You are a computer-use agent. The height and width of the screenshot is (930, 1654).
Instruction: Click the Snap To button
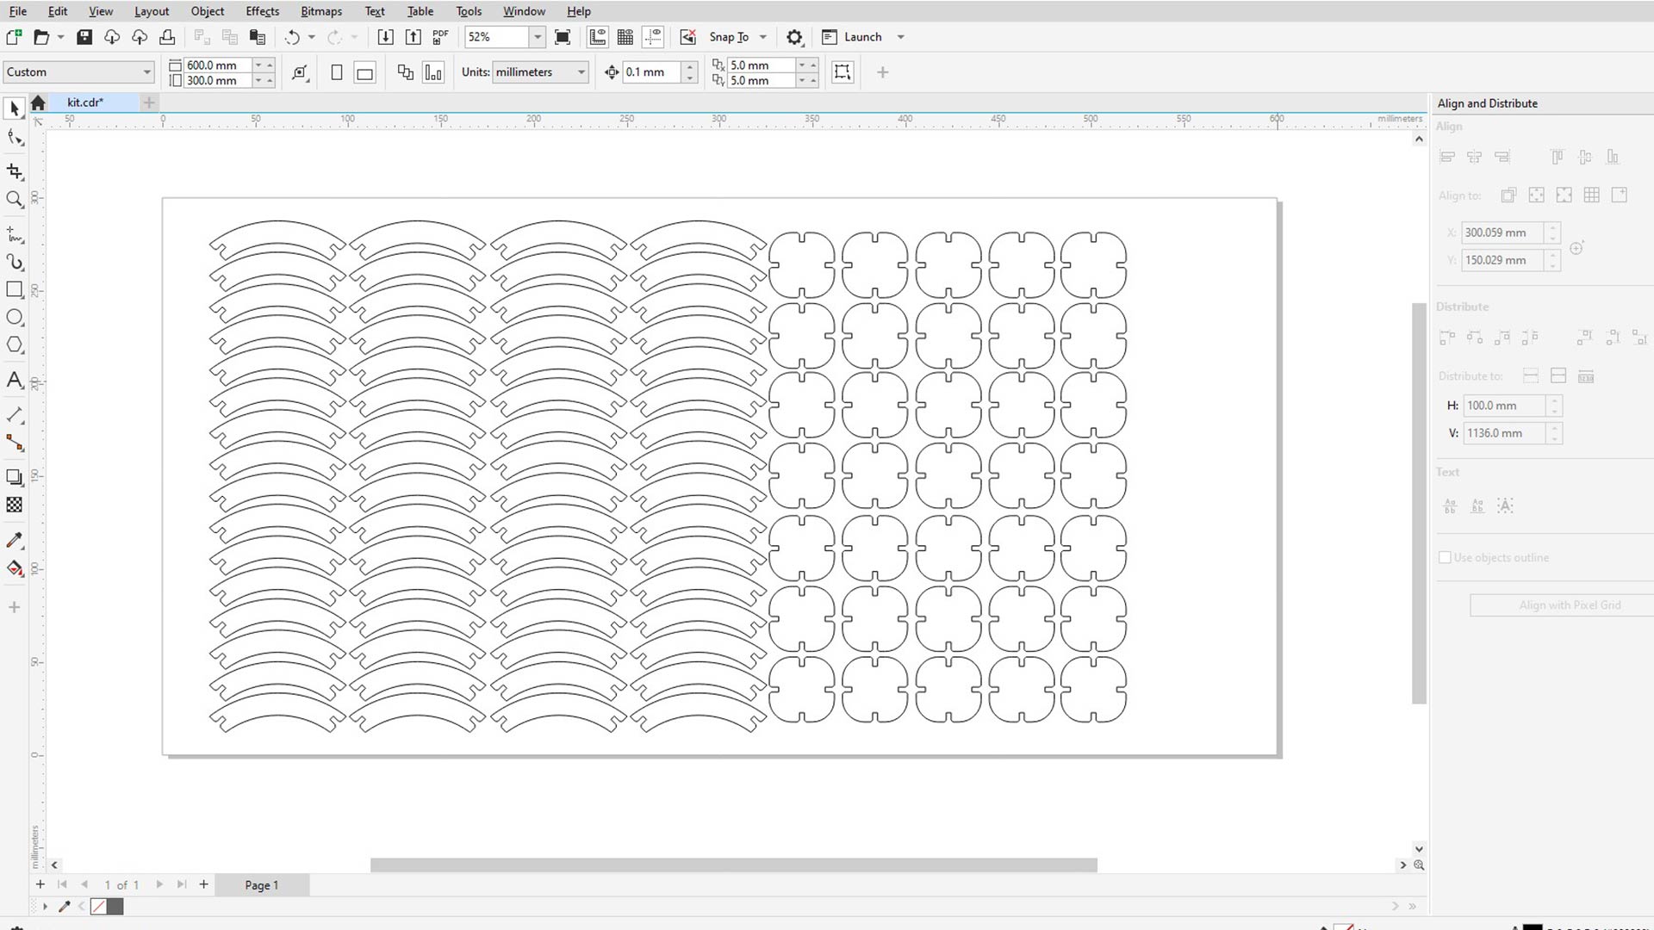pos(729,37)
